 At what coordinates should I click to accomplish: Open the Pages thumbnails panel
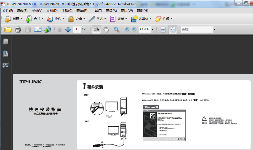coord(6,42)
